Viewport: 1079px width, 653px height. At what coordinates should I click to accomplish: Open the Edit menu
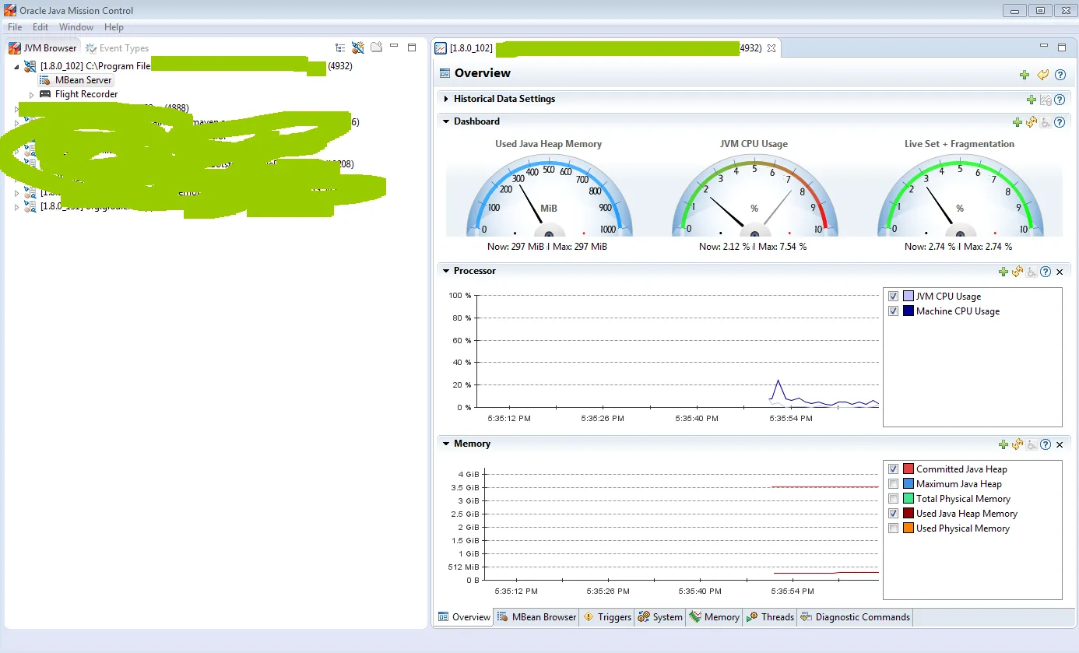tap(40, 27)
